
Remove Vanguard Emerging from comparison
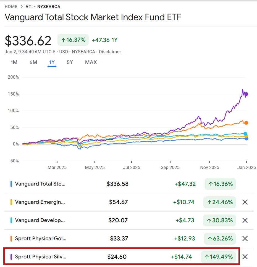click(x=245, y=202)
